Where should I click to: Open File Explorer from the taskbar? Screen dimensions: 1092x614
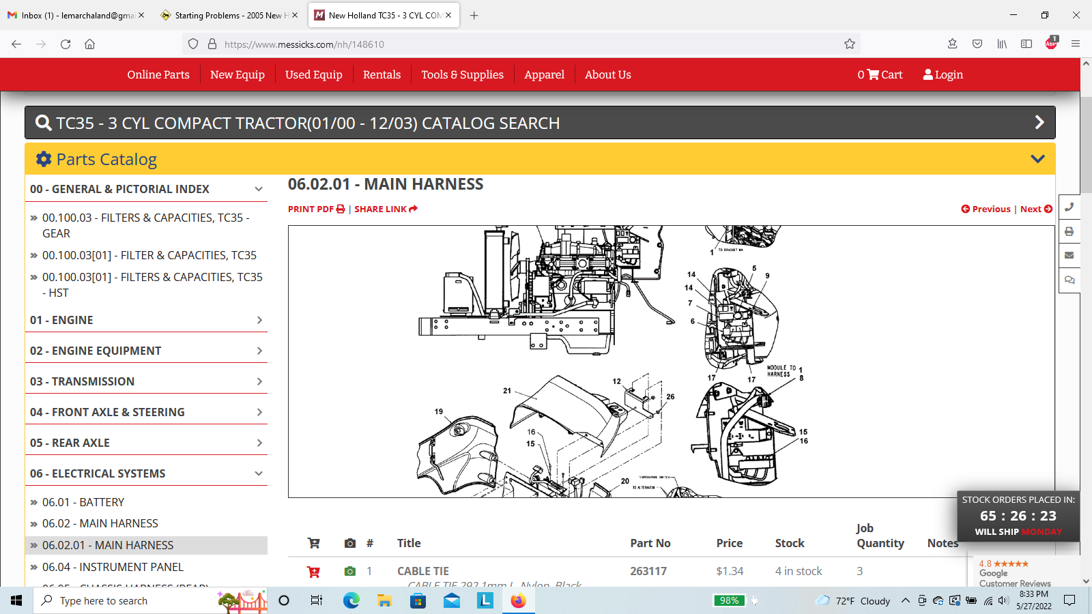tap(384, 600)
